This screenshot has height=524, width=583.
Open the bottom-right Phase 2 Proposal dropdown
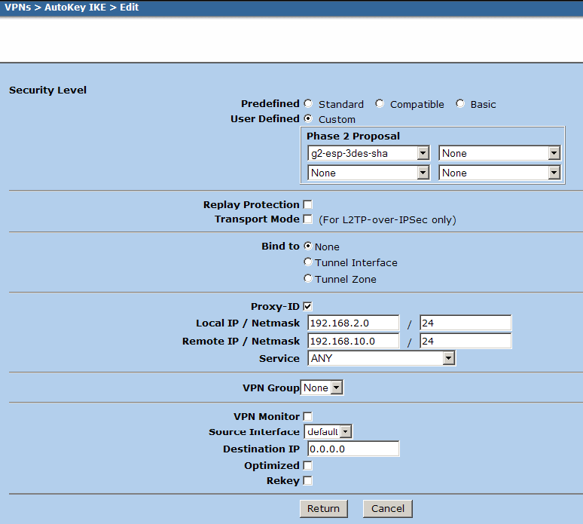pyautogui.click(x=499, y=173)
